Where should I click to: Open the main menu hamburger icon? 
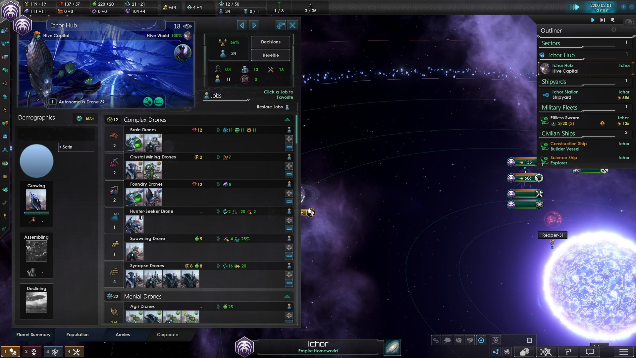click(x=623, y=352)
